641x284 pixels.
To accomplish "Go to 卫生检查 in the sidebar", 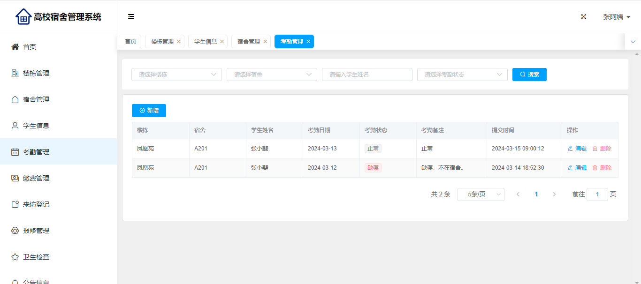I will pos(36,257).
